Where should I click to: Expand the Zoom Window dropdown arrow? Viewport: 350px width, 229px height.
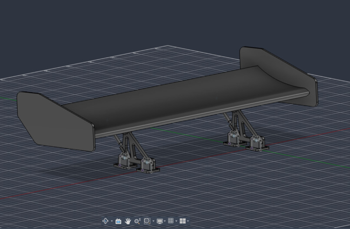[153, 221]
